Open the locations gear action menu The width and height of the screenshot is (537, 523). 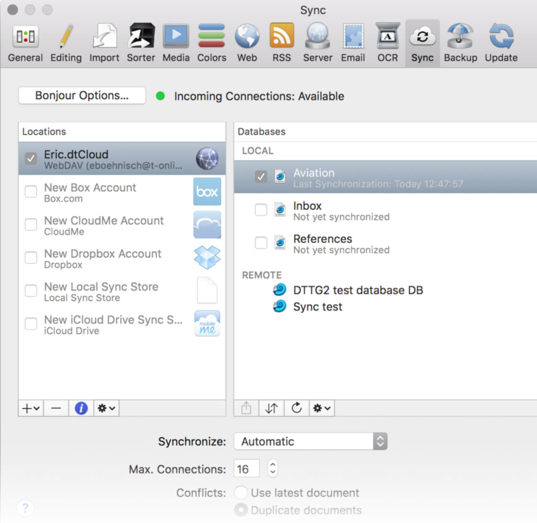click(x=106, y=408)
